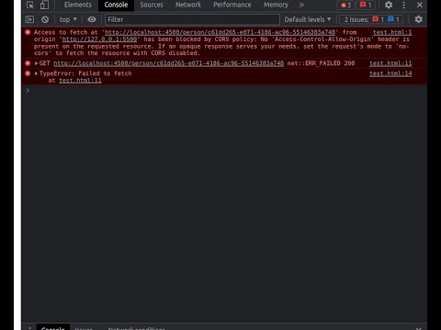The width and height of the screenshot is (441, 330).
Task: Open the Elements tab
Action: click(x=78, y=5)
